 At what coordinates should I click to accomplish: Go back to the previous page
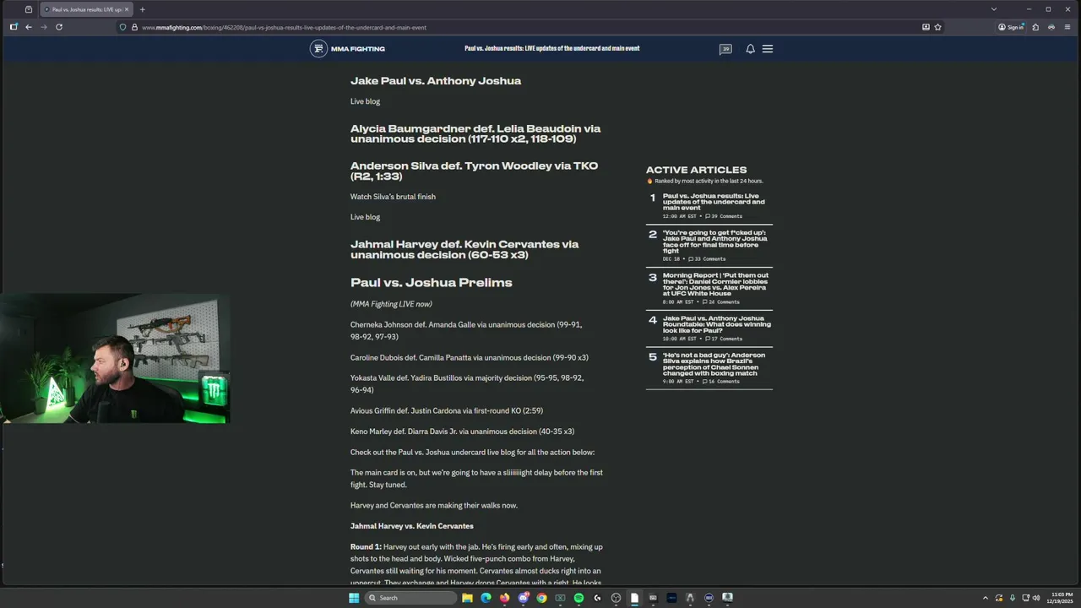tap(29, 27)
